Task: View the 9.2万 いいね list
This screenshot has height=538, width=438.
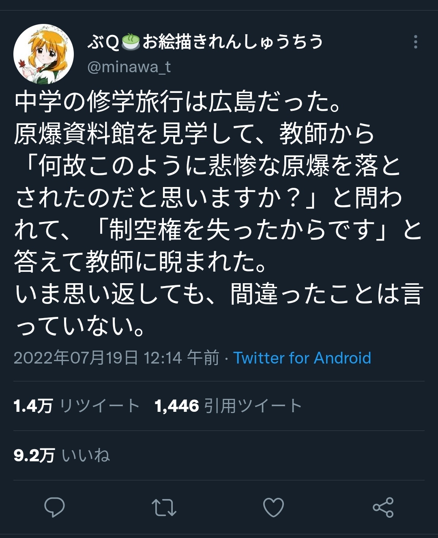Action: (x=62, y=455)
